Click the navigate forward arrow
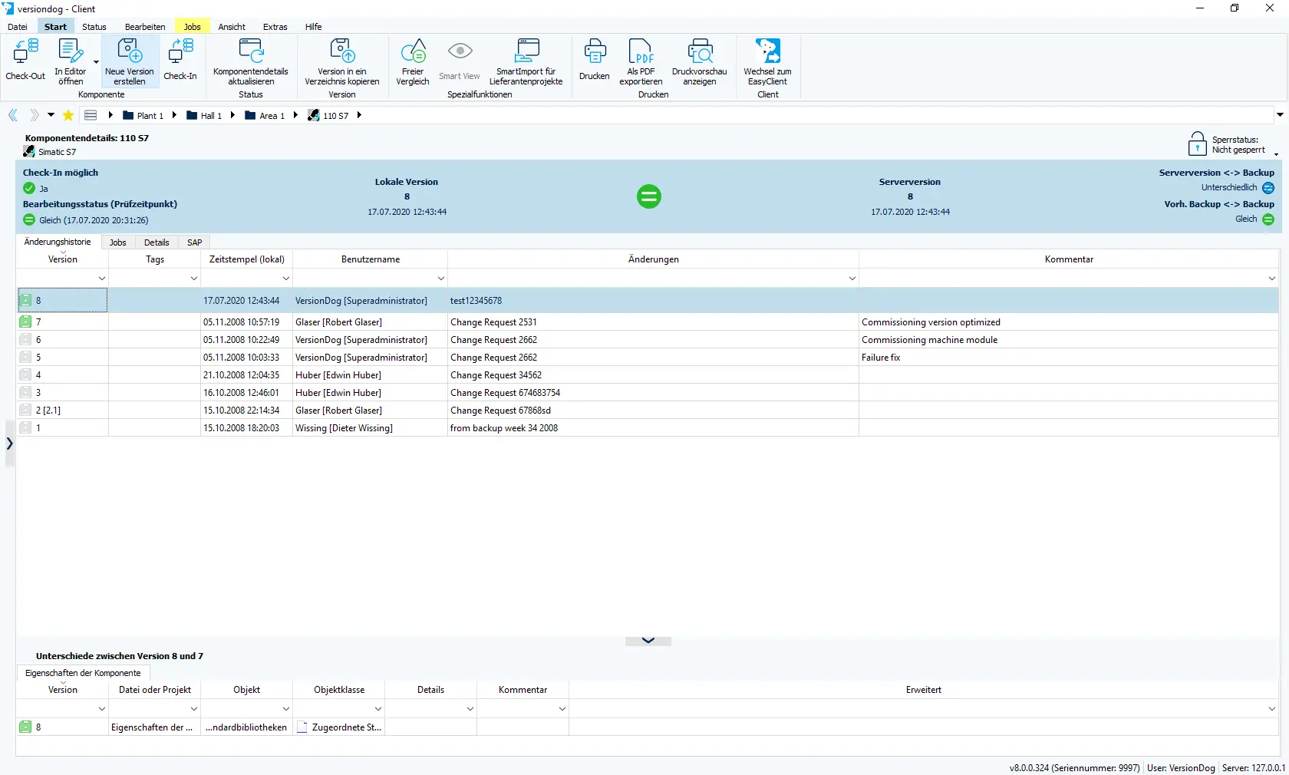 click(34, 115)
